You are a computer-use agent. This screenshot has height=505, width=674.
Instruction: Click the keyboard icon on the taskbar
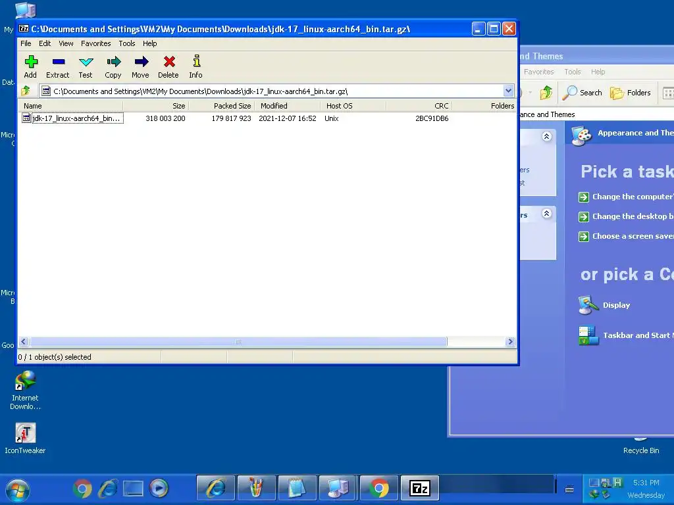pyautogui.click(x=569, y=489)
